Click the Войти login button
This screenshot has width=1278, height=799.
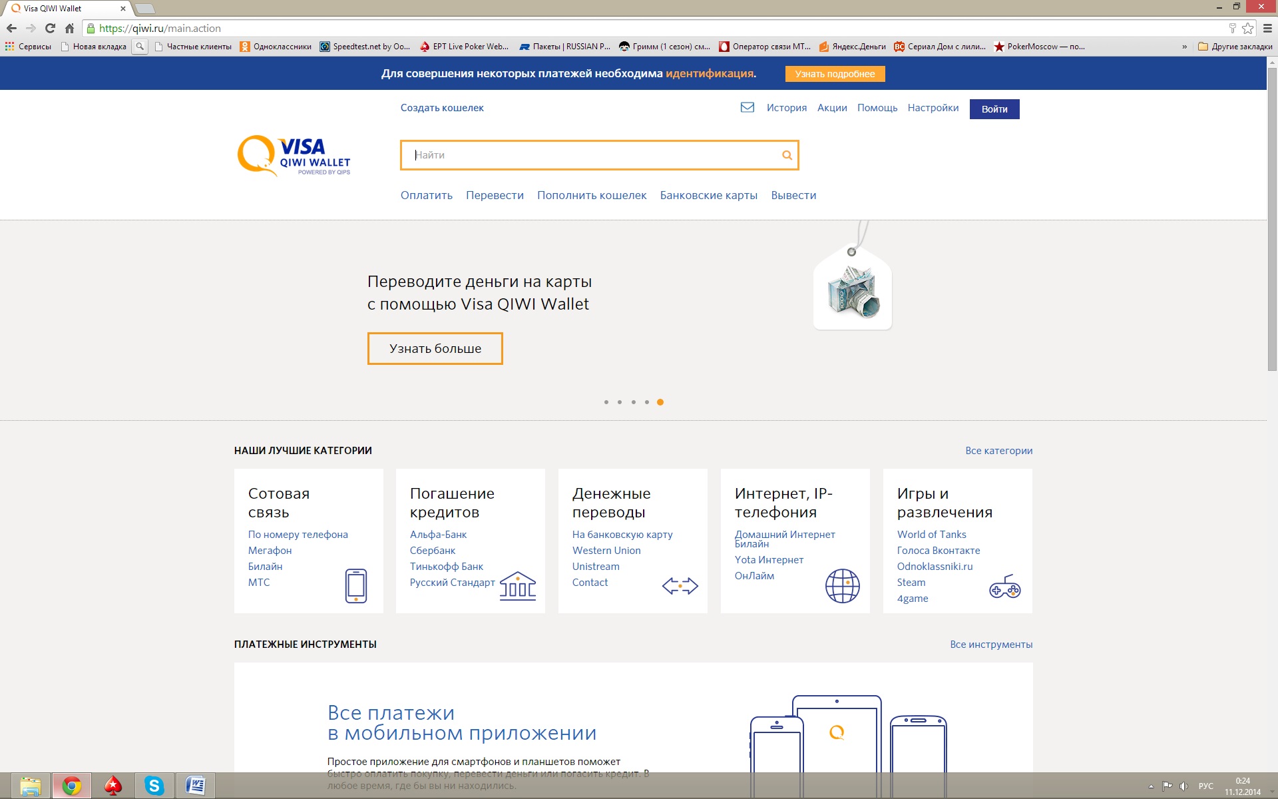click(994, 109)
